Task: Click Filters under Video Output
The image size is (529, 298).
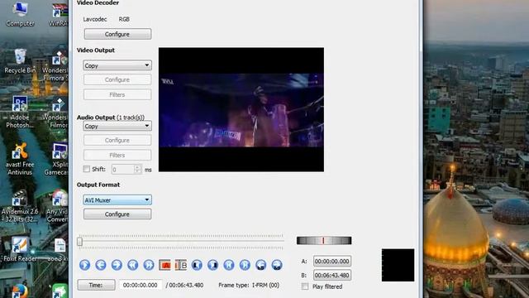Action: (117, 94)
